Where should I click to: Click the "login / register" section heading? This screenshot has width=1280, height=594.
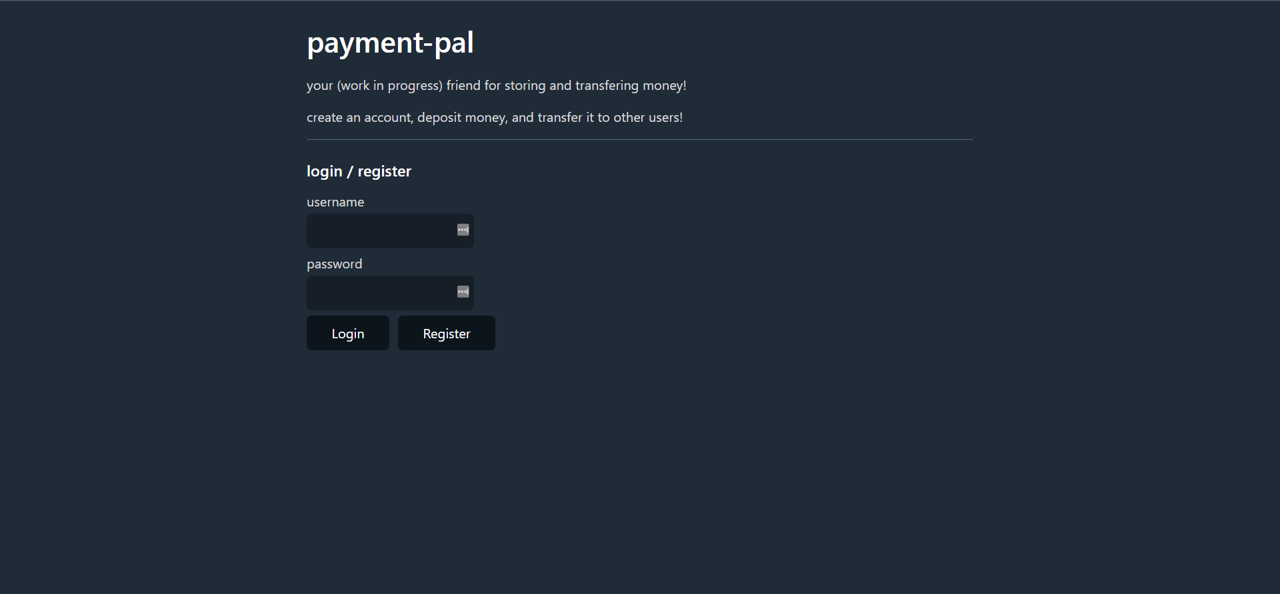point(359,171)
